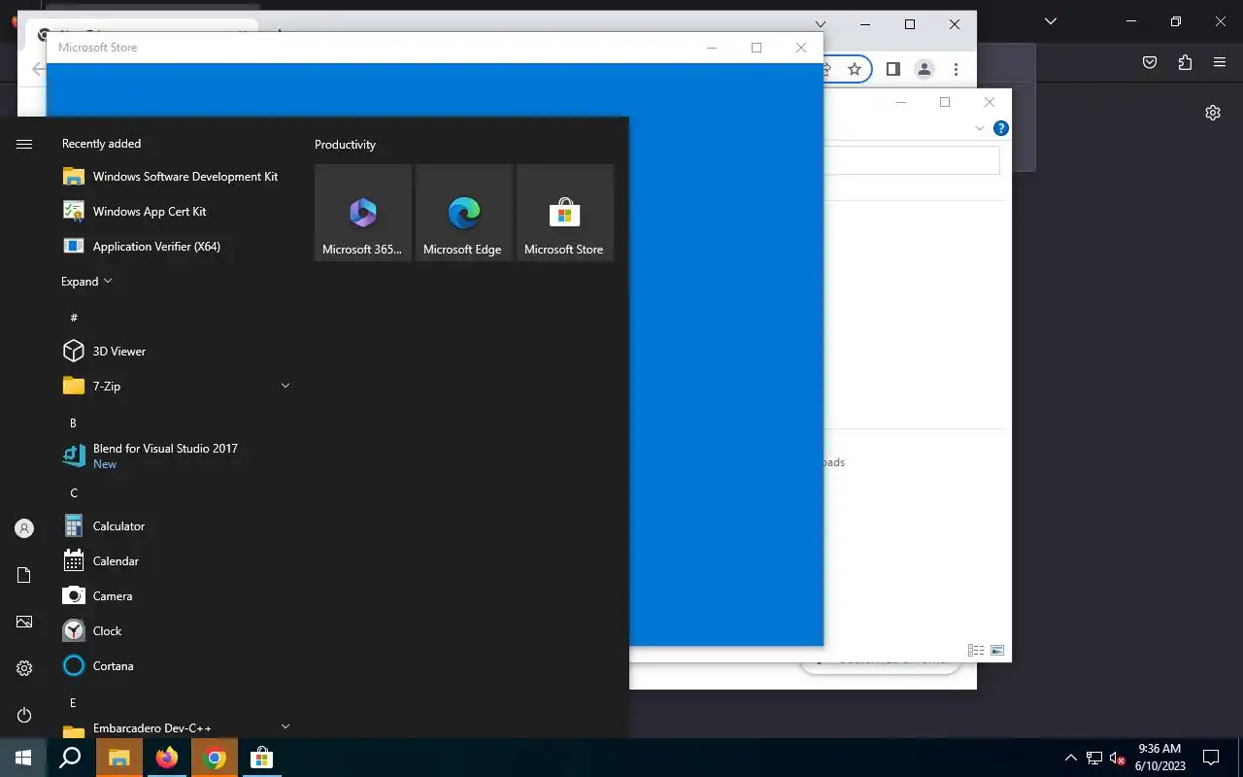
Task: Open Chrome three-dot menu
Action: coord(957,69)
